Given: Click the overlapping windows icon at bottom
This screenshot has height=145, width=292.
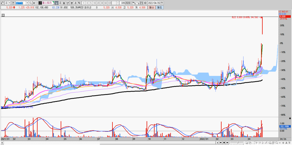Looking at the screenshot, I should coord(250,143).
